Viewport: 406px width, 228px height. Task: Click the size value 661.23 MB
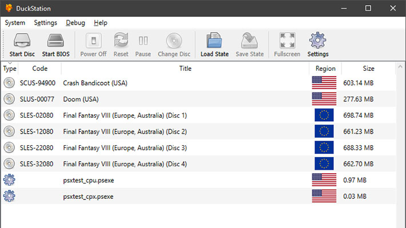point(359,132)
